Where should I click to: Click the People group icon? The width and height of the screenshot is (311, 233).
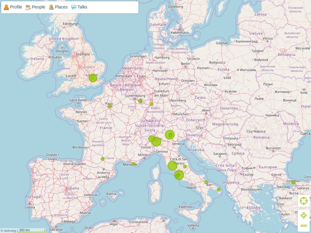pos(28,7)
